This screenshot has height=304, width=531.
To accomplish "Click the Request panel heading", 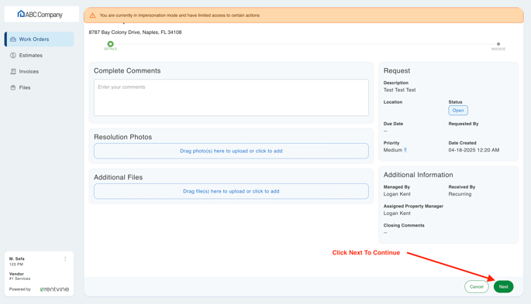I will click(x=397, y=70).
